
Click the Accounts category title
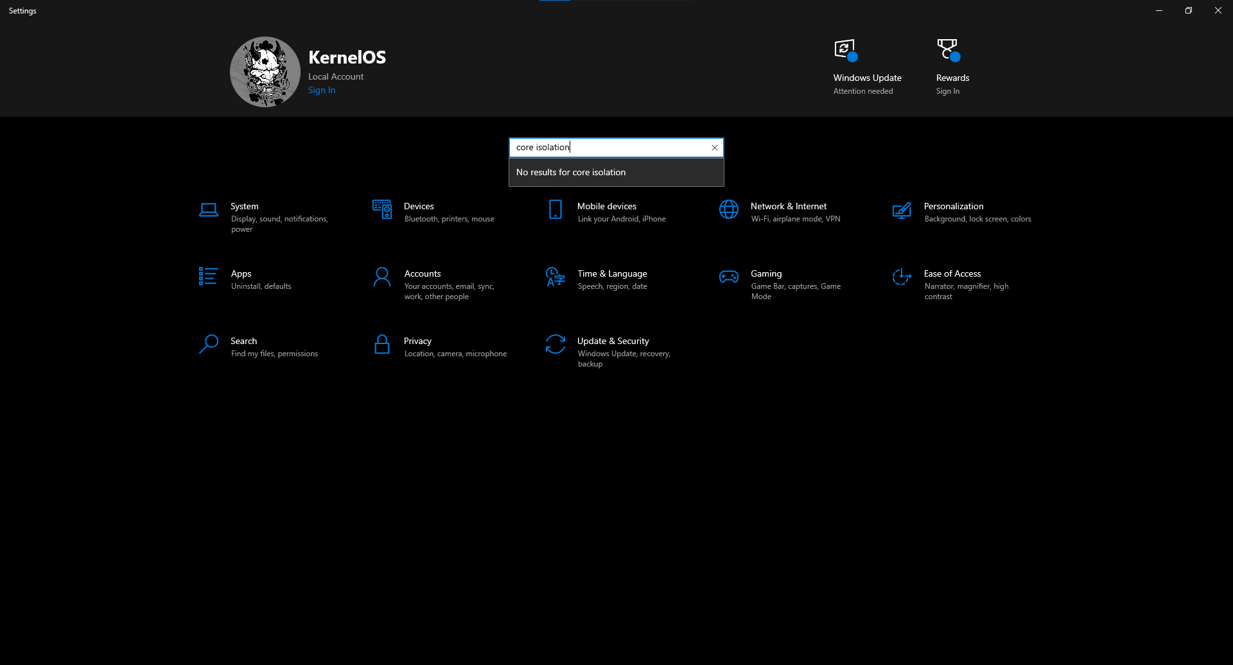click(x=423, y=273)
